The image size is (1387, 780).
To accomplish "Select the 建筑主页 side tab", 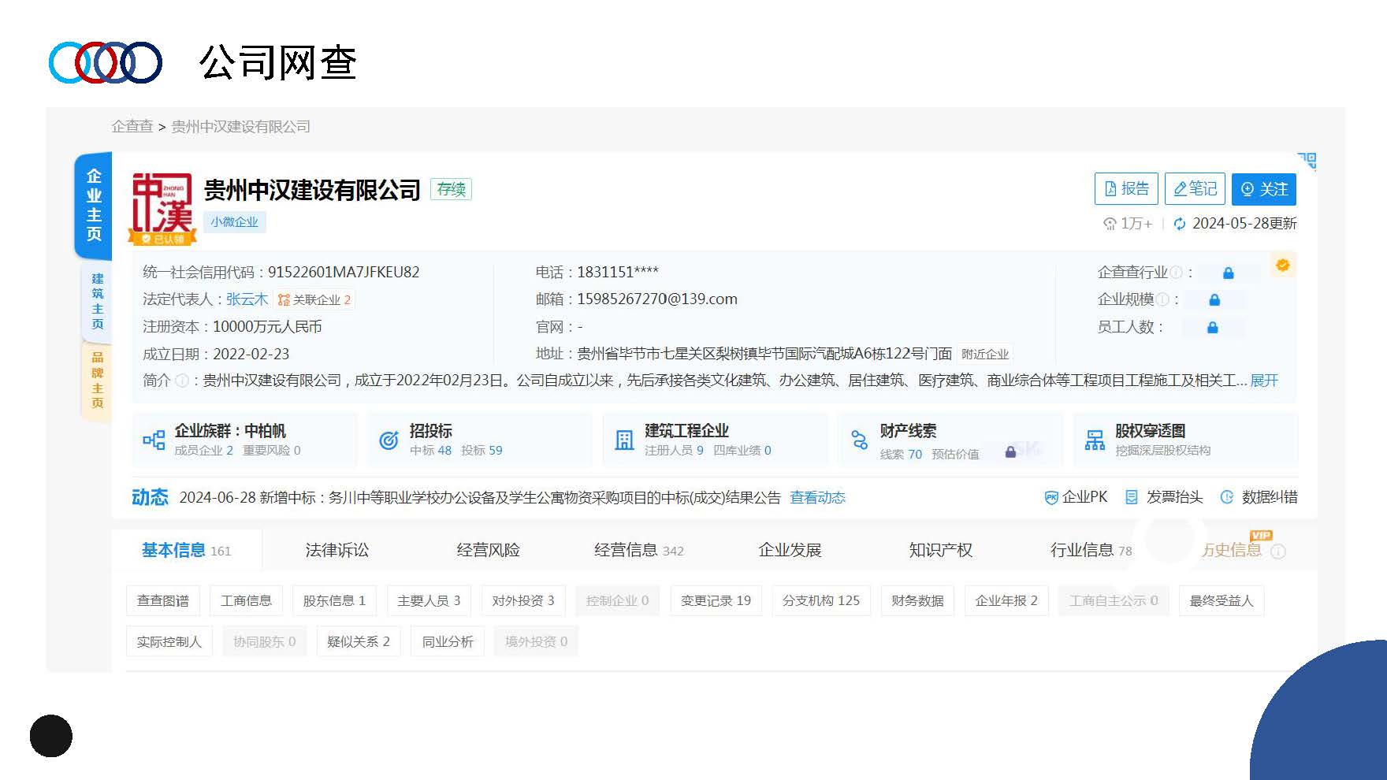I will tap(97, 301).
